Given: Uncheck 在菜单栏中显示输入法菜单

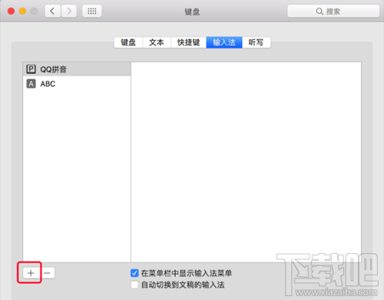Looking at the screenshot, I should (x=134, y=273).
